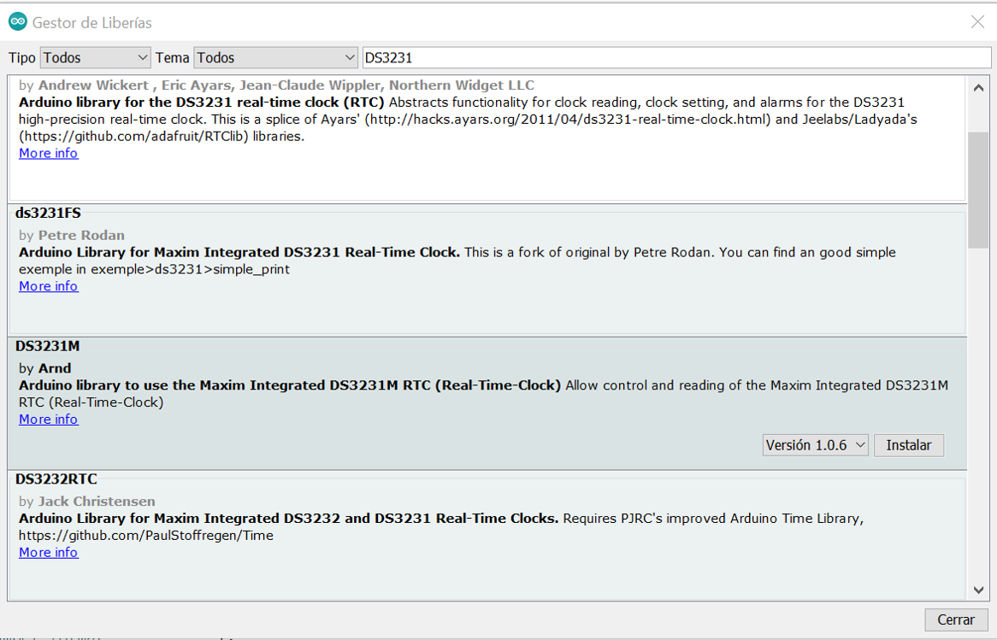This screenshot has width=997, height=640.
Task: Click the empty scrollbar track below thumb
Action: click(978, 410)
